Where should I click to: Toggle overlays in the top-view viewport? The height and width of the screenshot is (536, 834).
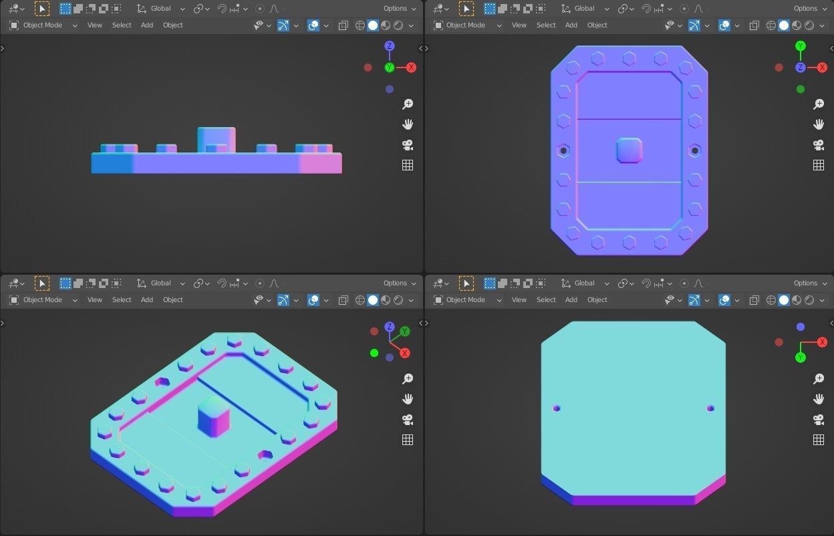click(x=724, y=25)
